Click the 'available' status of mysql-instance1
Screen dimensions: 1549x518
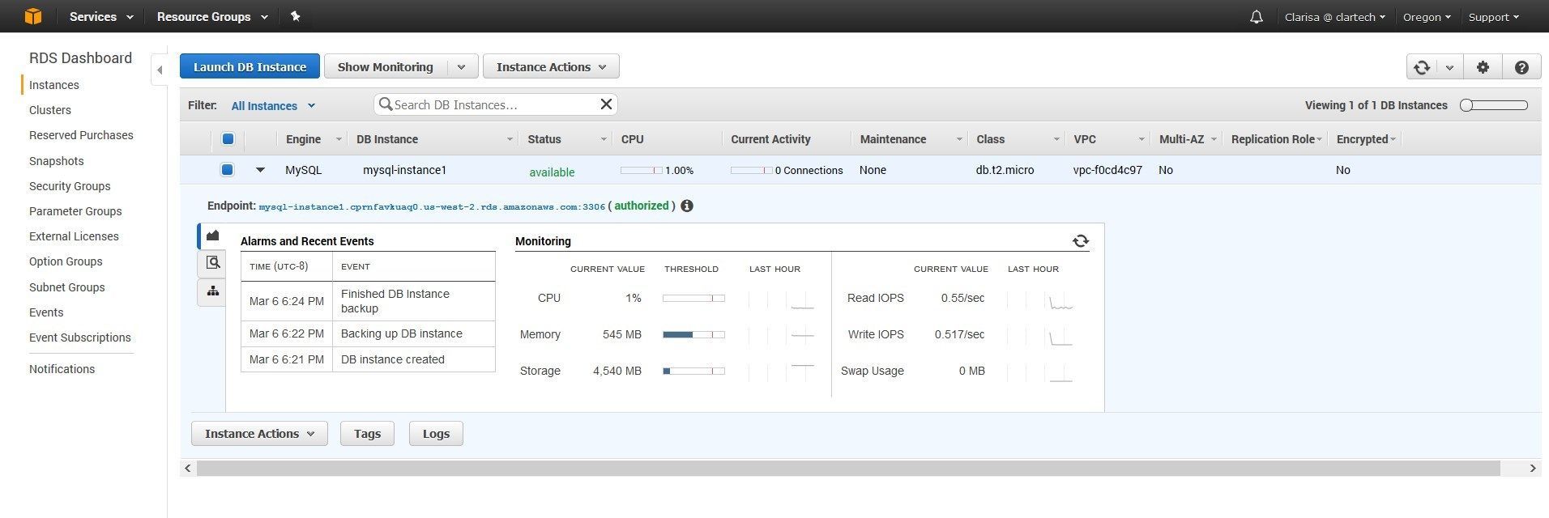[552, 172]
